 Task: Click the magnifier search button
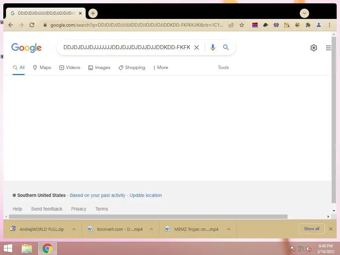[226, 47]
